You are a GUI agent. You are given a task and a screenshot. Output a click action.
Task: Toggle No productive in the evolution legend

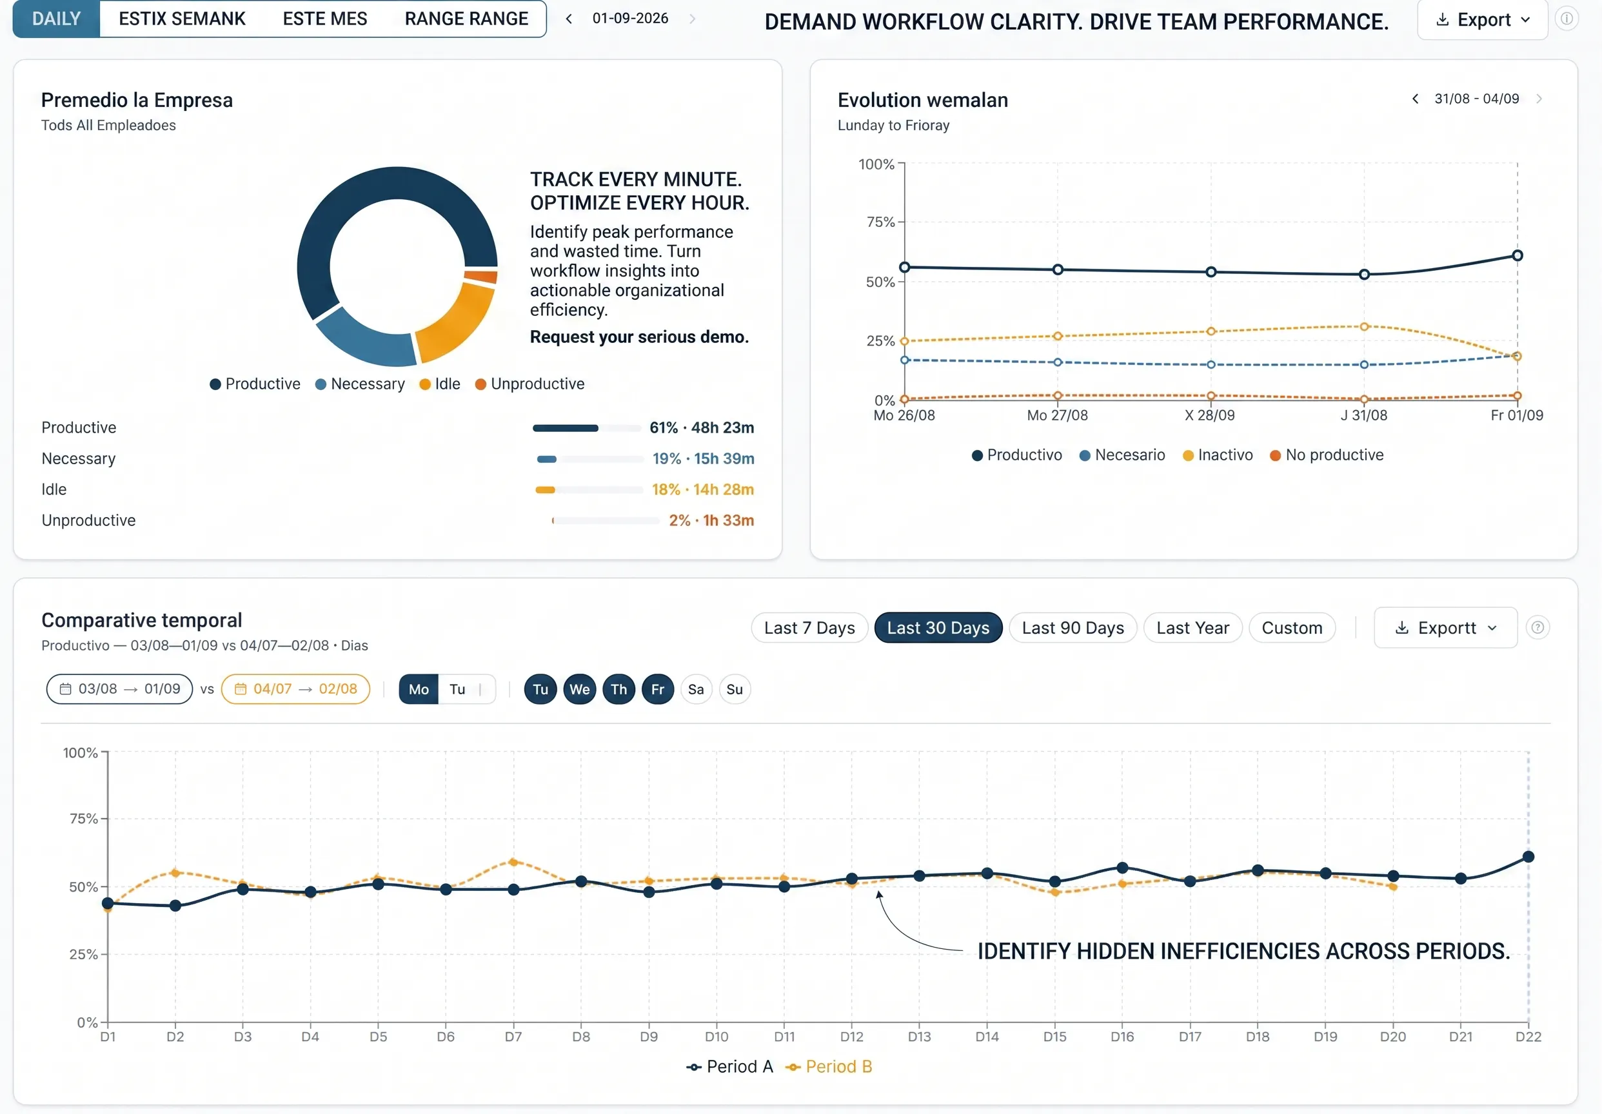pos(1327,456)
